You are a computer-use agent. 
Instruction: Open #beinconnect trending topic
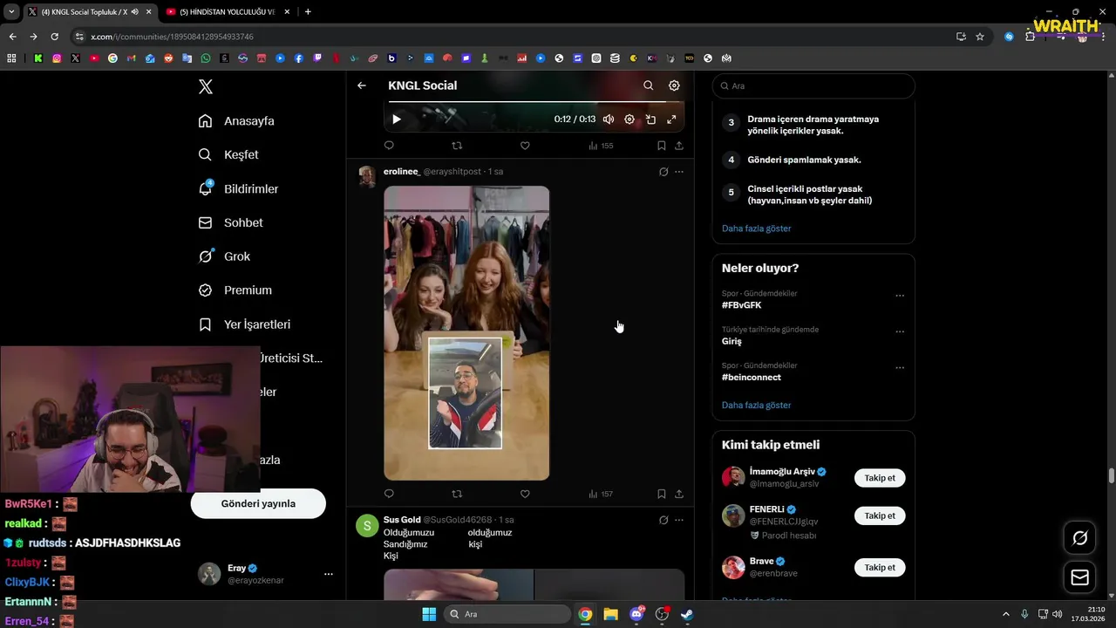click(751, 377)
